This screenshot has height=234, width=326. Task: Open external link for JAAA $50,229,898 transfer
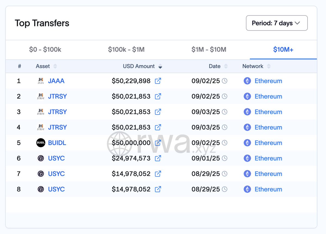(x=158, y=81)
